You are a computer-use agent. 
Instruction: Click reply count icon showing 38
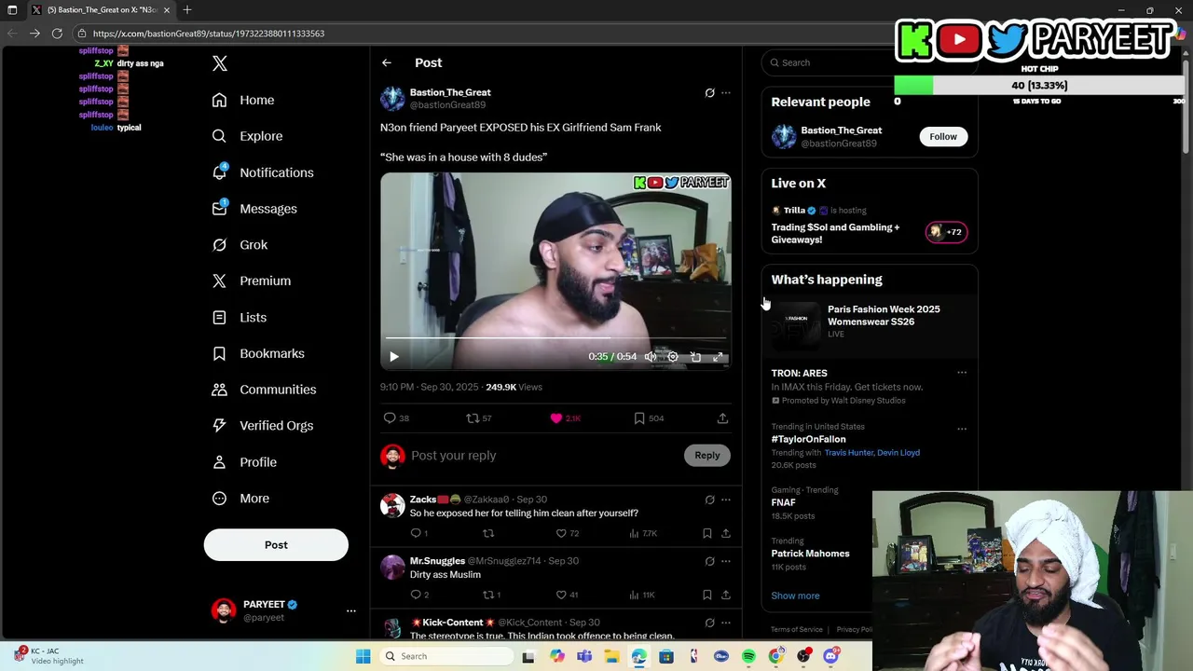tap(391, 418)
